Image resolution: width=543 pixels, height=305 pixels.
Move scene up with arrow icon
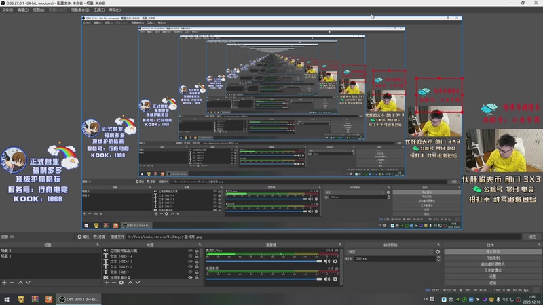click(20, 283)
